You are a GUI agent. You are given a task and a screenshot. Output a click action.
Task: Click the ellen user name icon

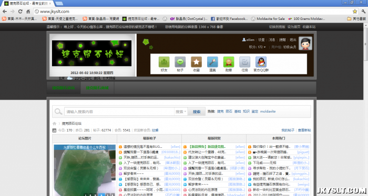click(x=244, y=40)
